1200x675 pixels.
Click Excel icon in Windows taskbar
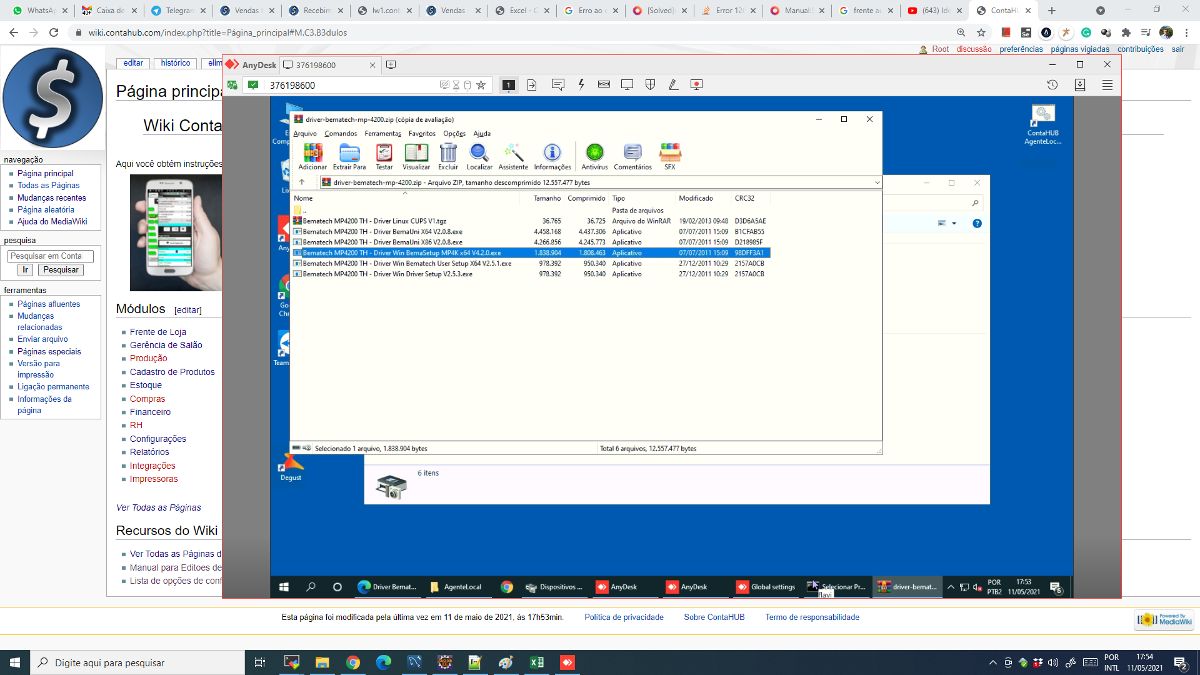537,662
